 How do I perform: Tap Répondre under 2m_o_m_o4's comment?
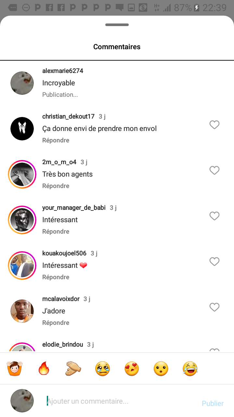tap(56, 186)
